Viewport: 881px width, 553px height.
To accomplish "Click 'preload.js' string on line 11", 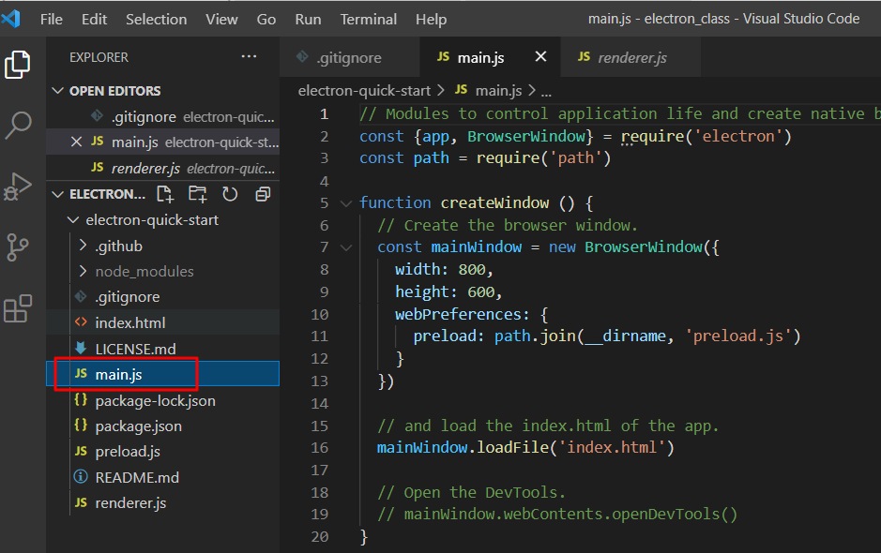I will pyautogui.click(x=737, y=336).
